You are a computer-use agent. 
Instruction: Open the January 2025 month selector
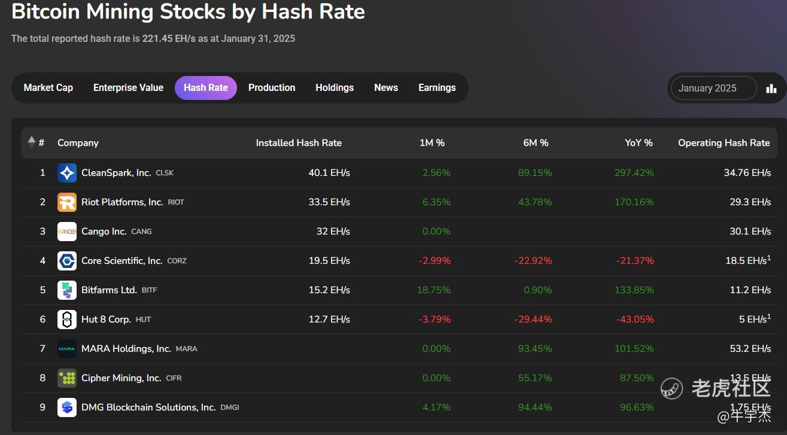[713, 88]
